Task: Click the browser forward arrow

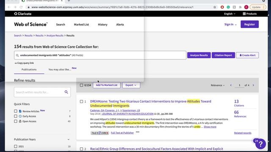Action: (x=15, y=7)
